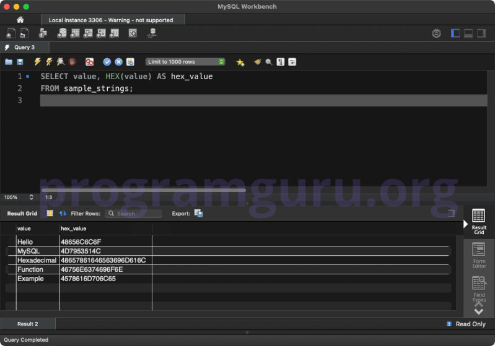This screenshot has width=495, height=346.
Task: Select the Hexadecimal cell
Action: pyautogui.click(x=38, y=260)
